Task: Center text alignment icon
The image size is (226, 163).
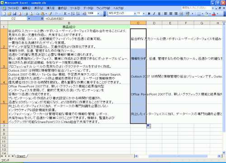Action: [x=171, y=14]
